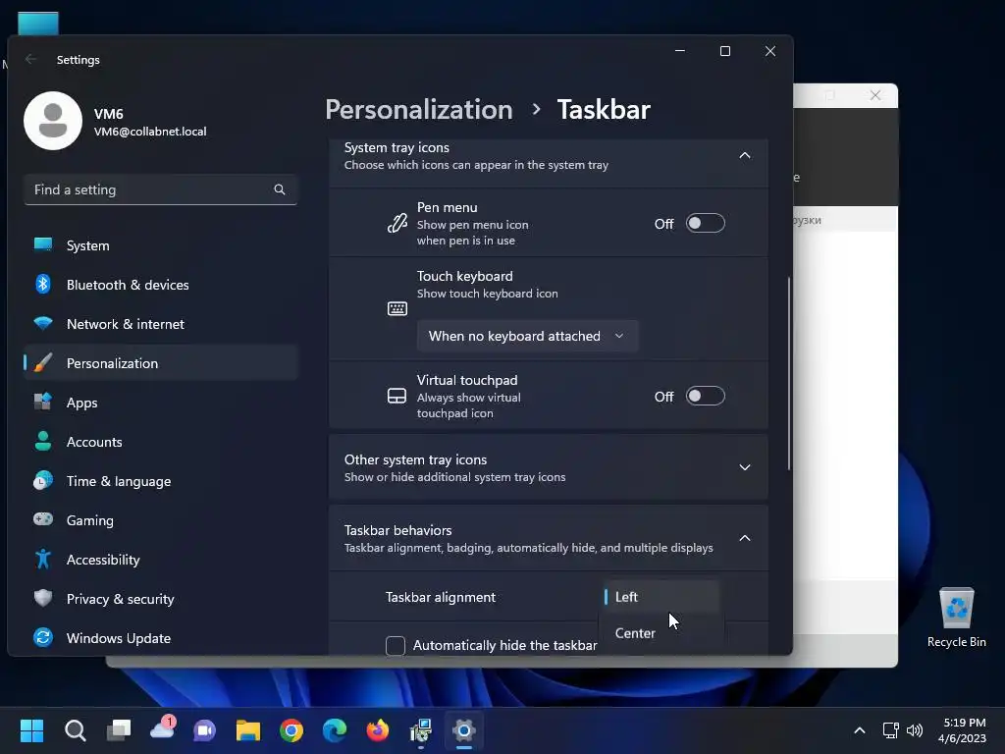Viewport: 1005px width, 754px height.
Task: Launch Firefox from the taskbar
Action: [x=378, y=730]
